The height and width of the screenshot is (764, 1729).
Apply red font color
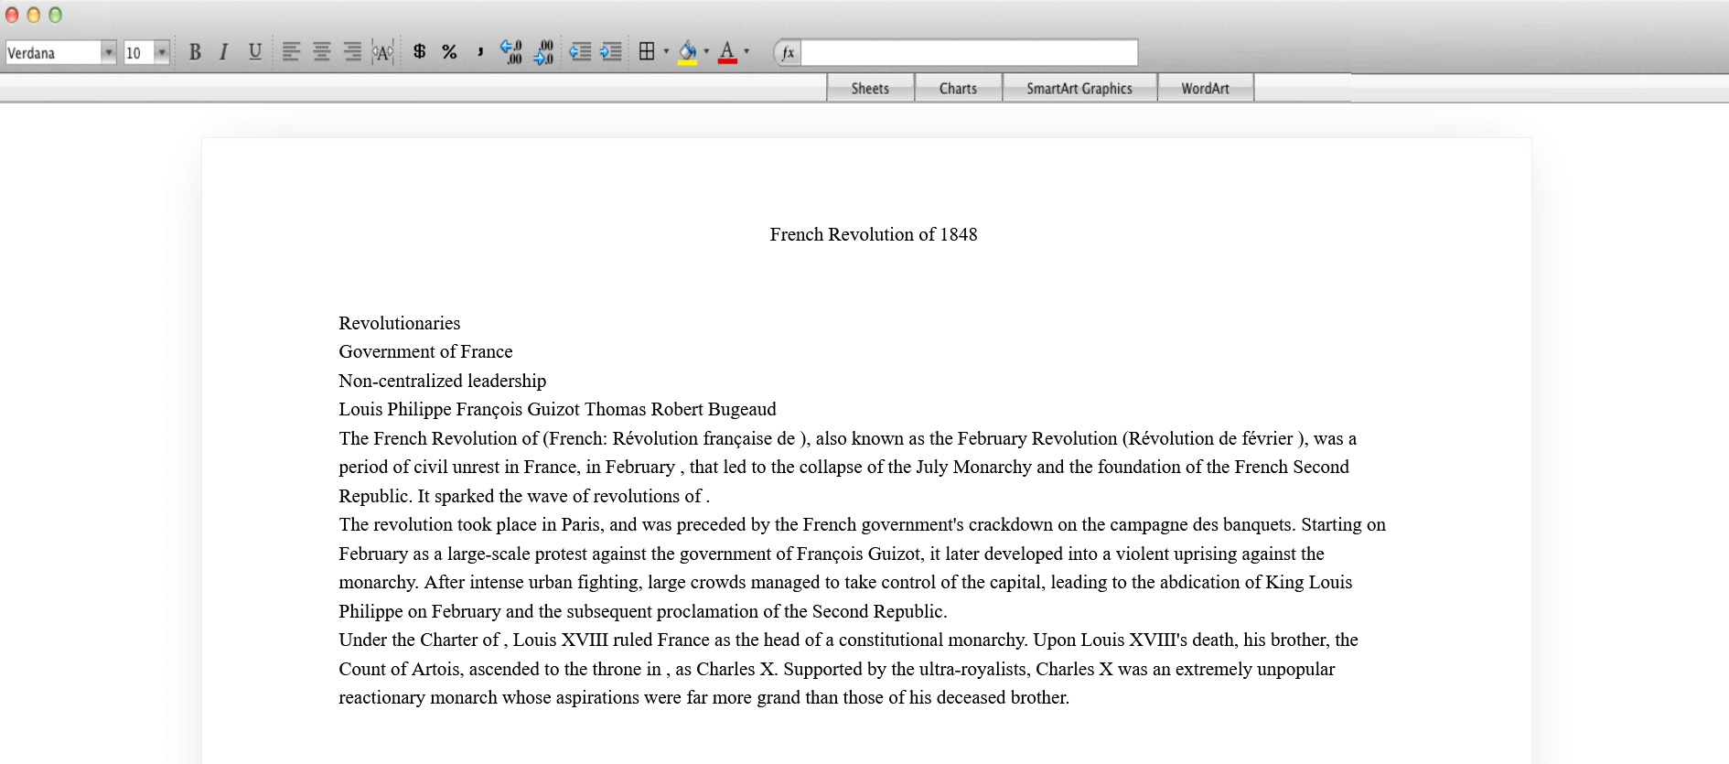click(727, 53)
